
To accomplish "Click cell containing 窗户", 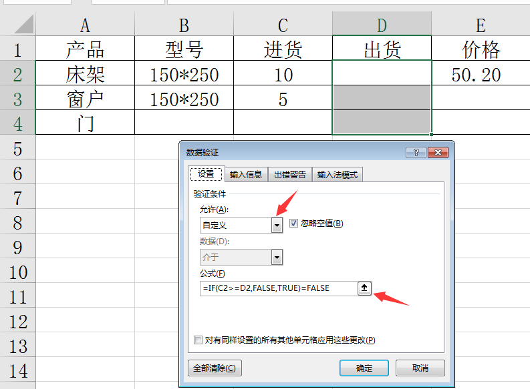I will tap(85, 97).
